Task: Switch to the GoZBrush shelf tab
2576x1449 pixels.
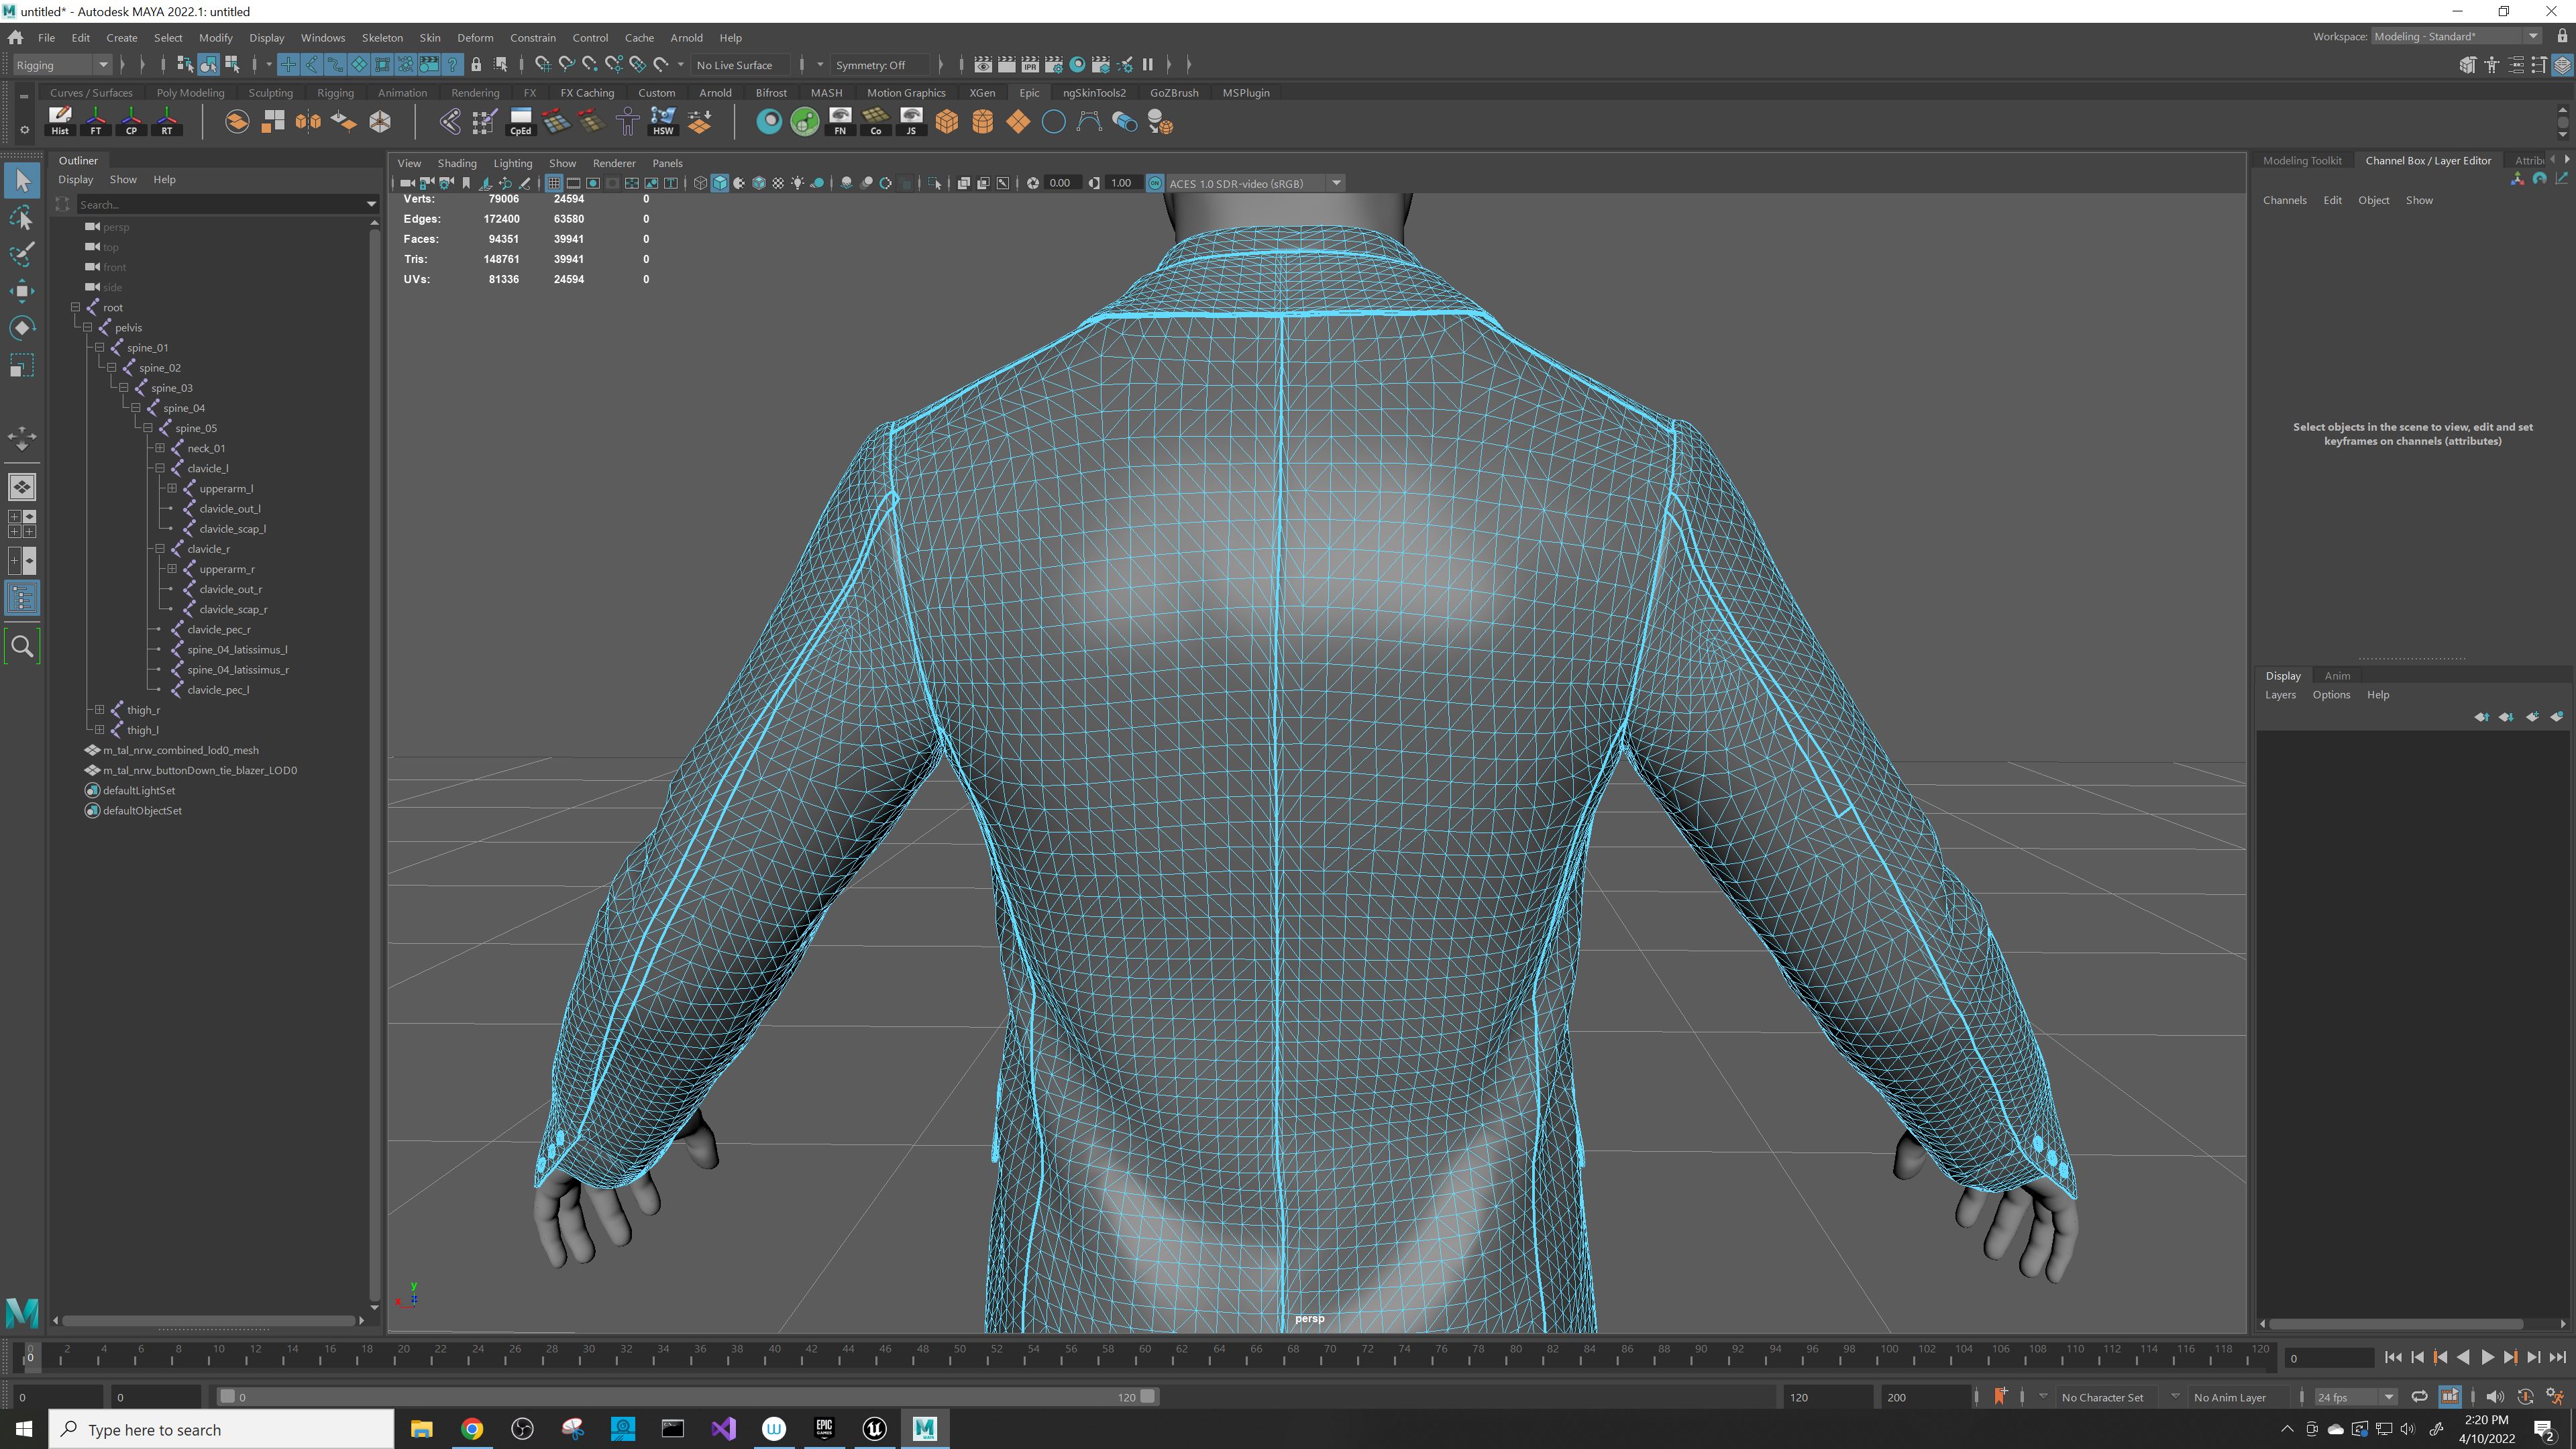Action: pyautogui.click(x=1174, y=92)
